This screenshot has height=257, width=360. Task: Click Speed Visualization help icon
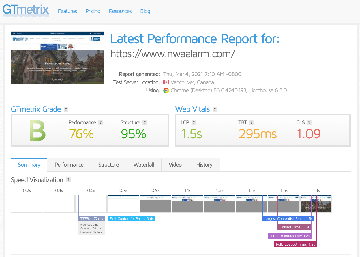68,180
